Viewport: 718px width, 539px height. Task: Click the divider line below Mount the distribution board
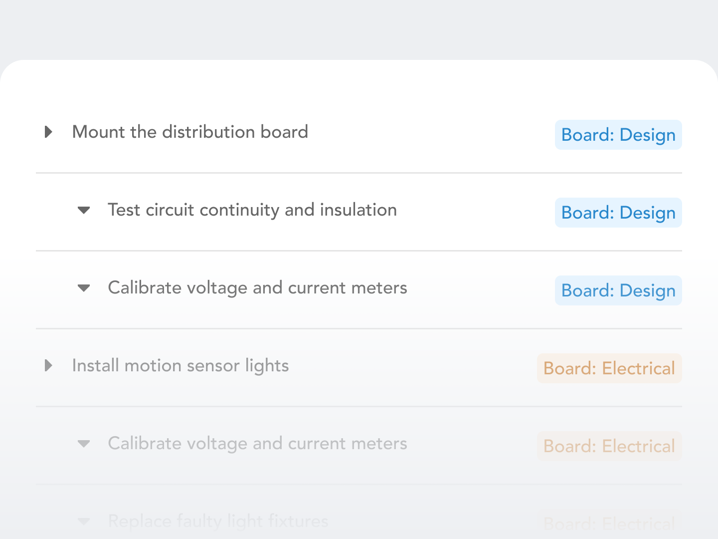pos(359,173)
